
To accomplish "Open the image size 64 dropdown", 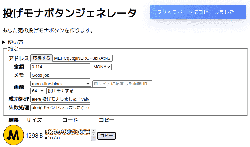I will (38, 91).
